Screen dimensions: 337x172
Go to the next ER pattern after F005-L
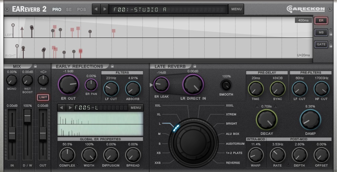coord(70,108)
